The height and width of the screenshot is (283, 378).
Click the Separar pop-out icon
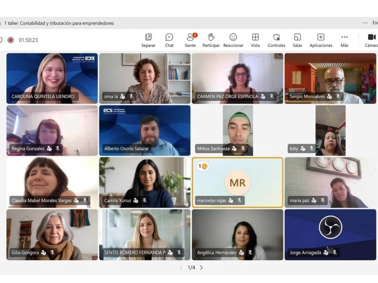pos(148,37)
